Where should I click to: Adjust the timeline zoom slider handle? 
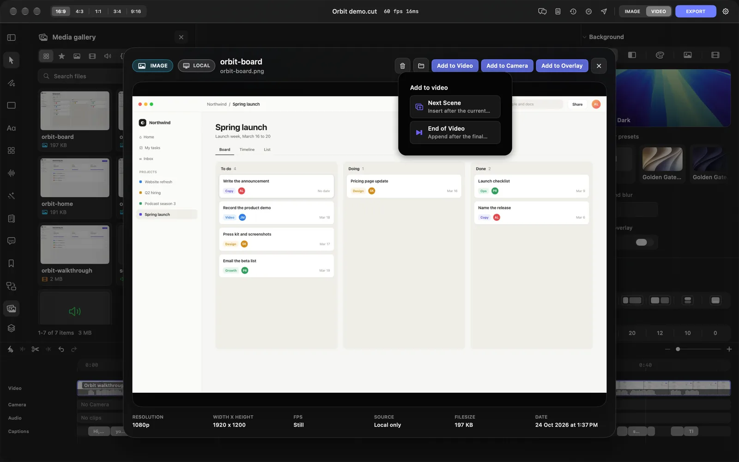678,349
